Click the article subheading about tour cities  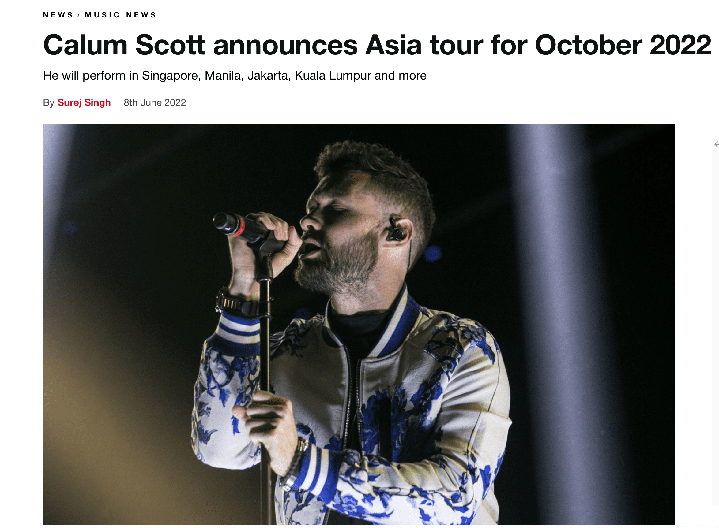235,76
